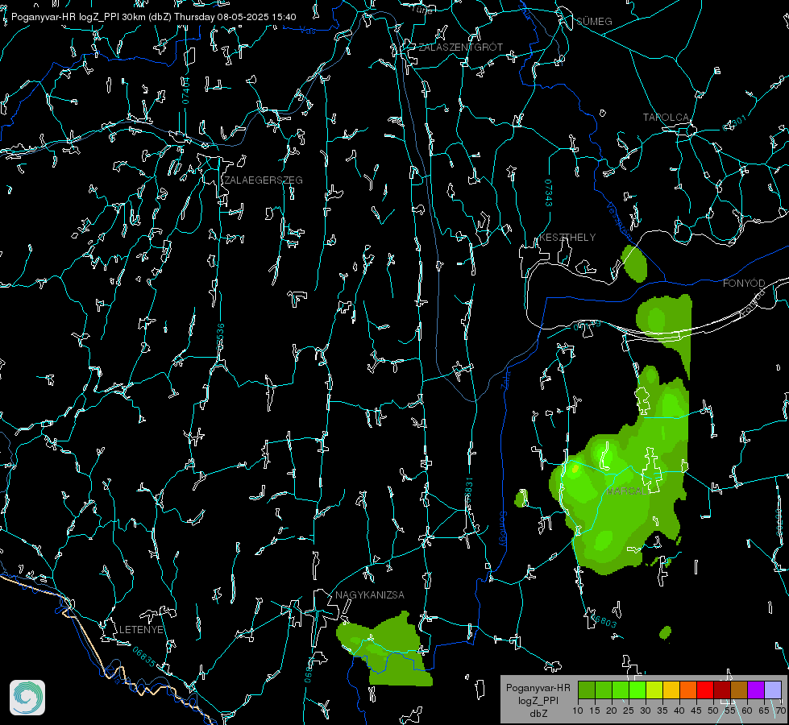The height and width of the screenshot is (725, 789).
Task: Click legend scale value 65
Action: tap(764, 711)
